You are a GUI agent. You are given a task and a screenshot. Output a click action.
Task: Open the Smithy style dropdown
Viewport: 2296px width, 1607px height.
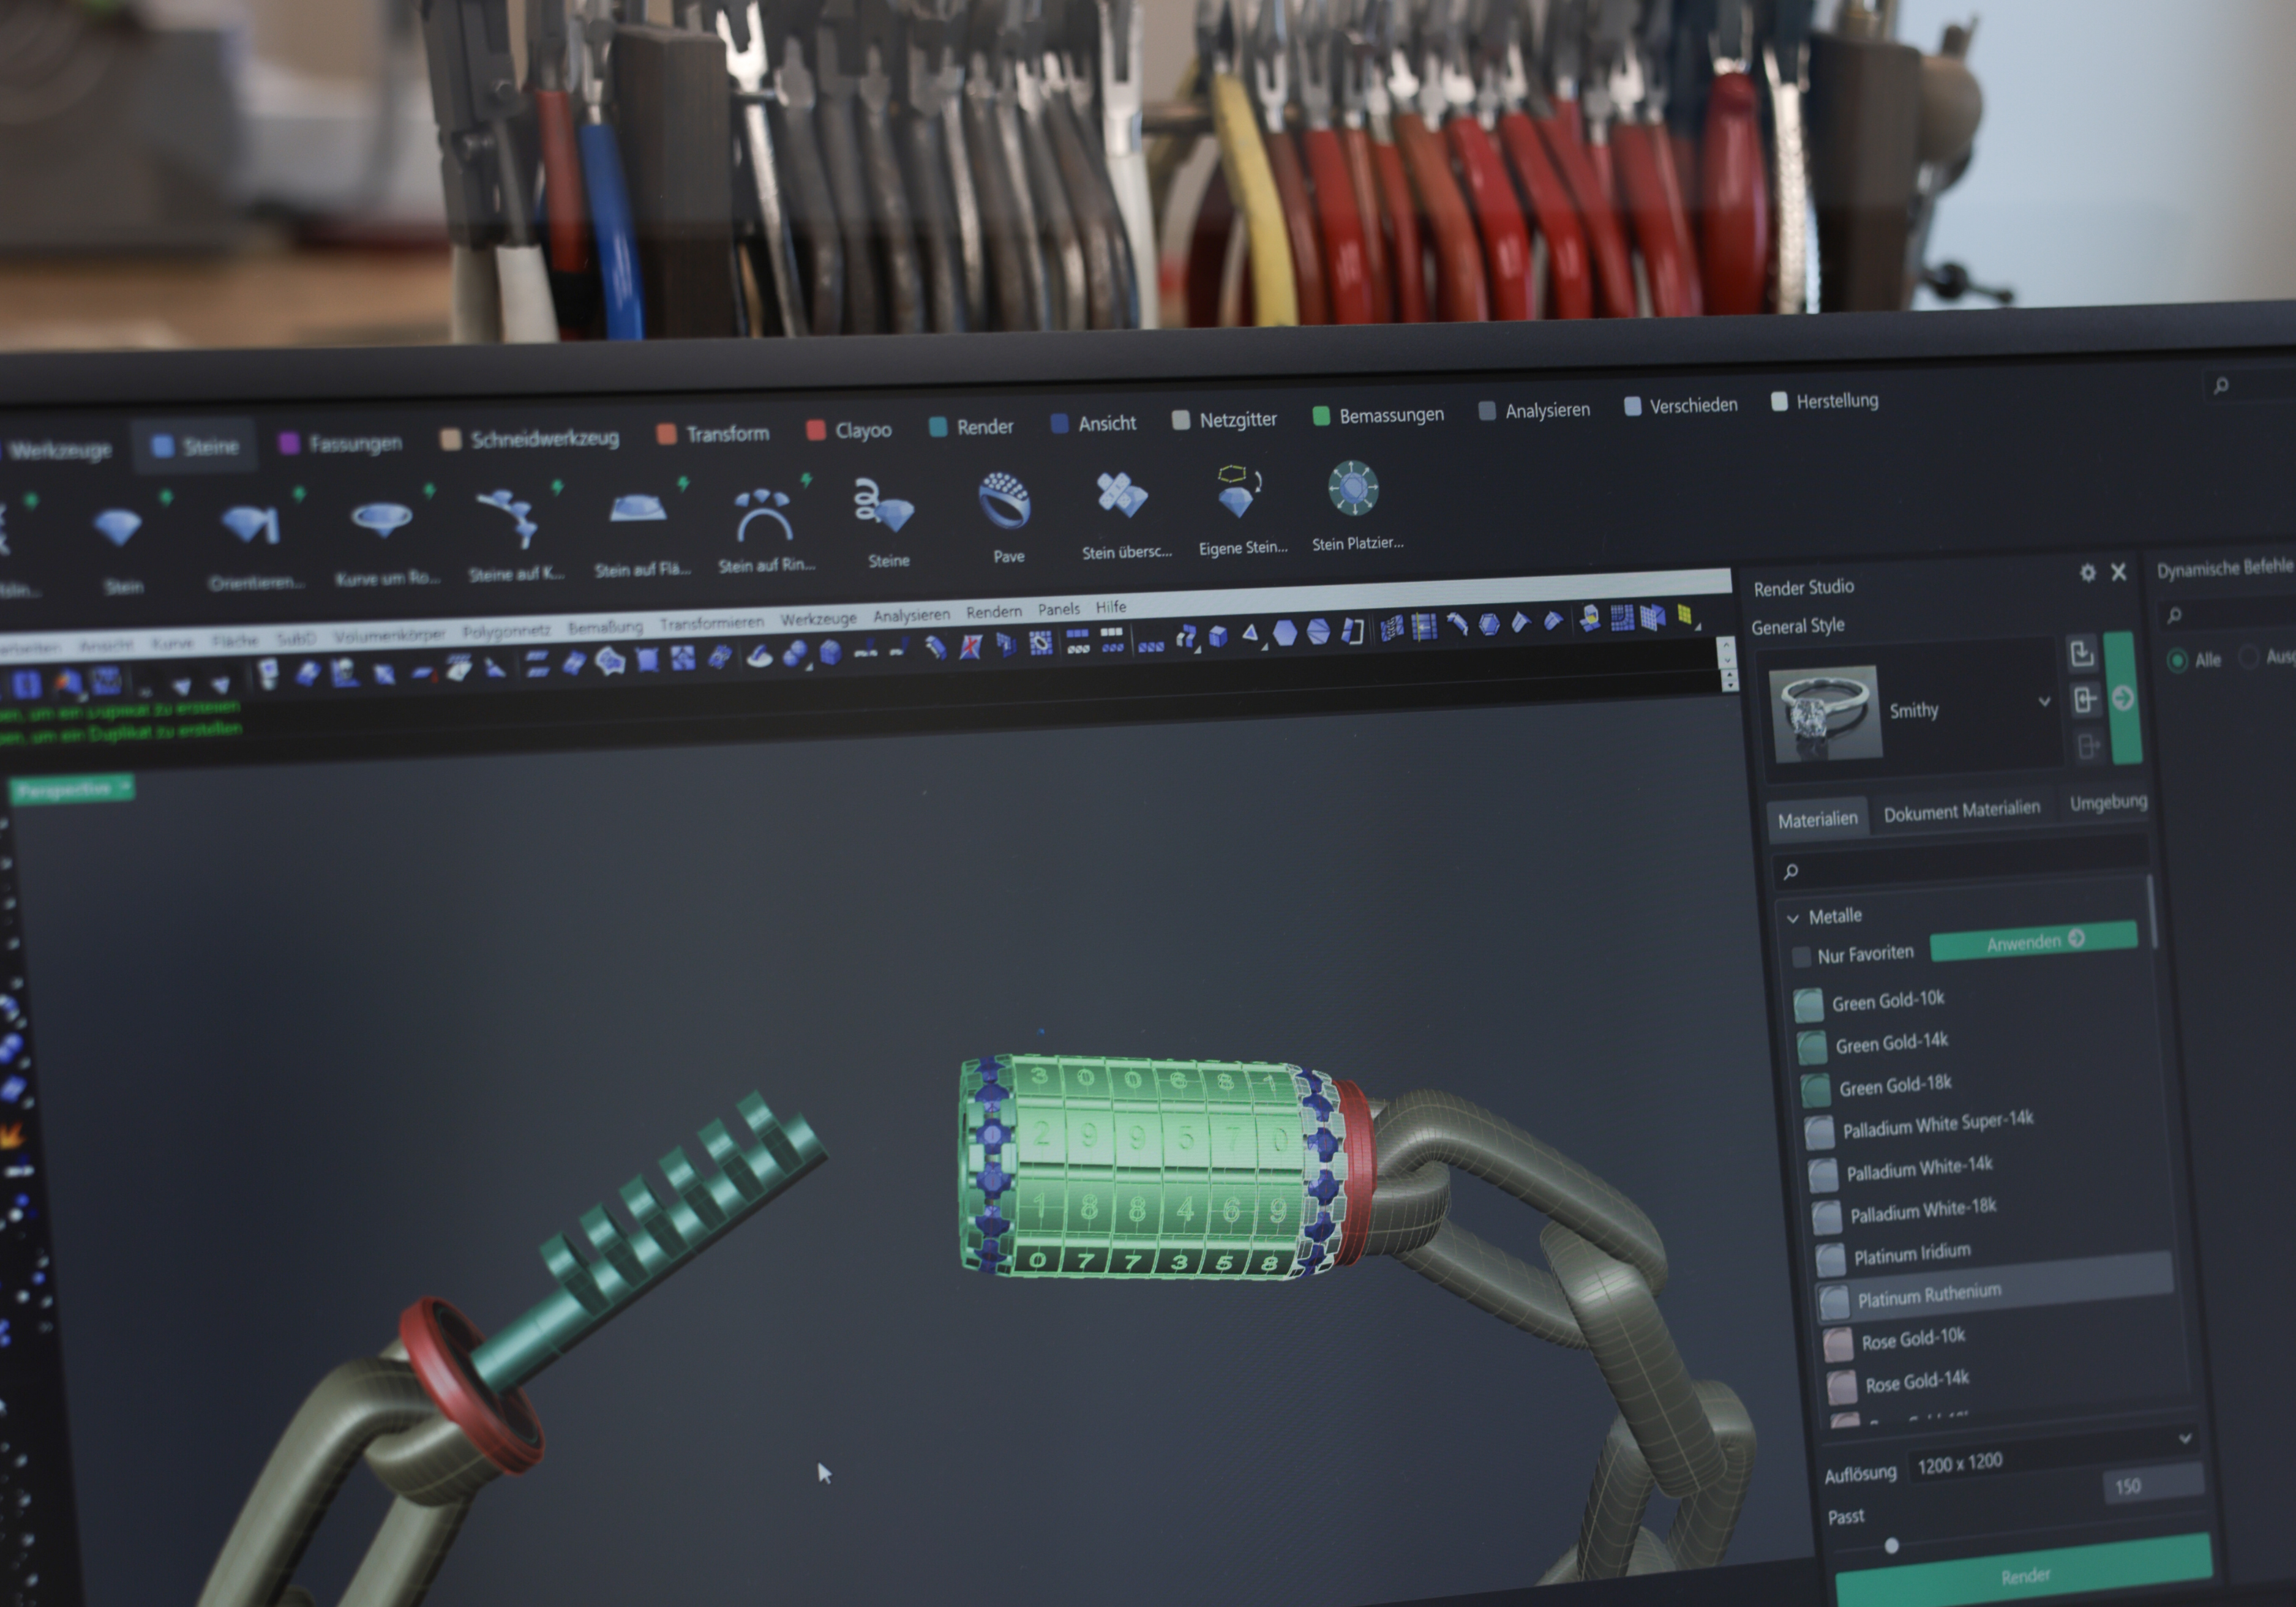(2044, 702)
